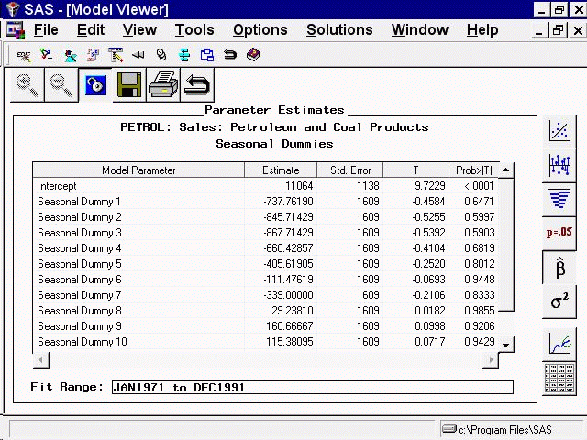Image resolution: width=587 pixels, height=440 pixels.
Task: Click the small toolbar help book icon
Action: coord(253,55)
